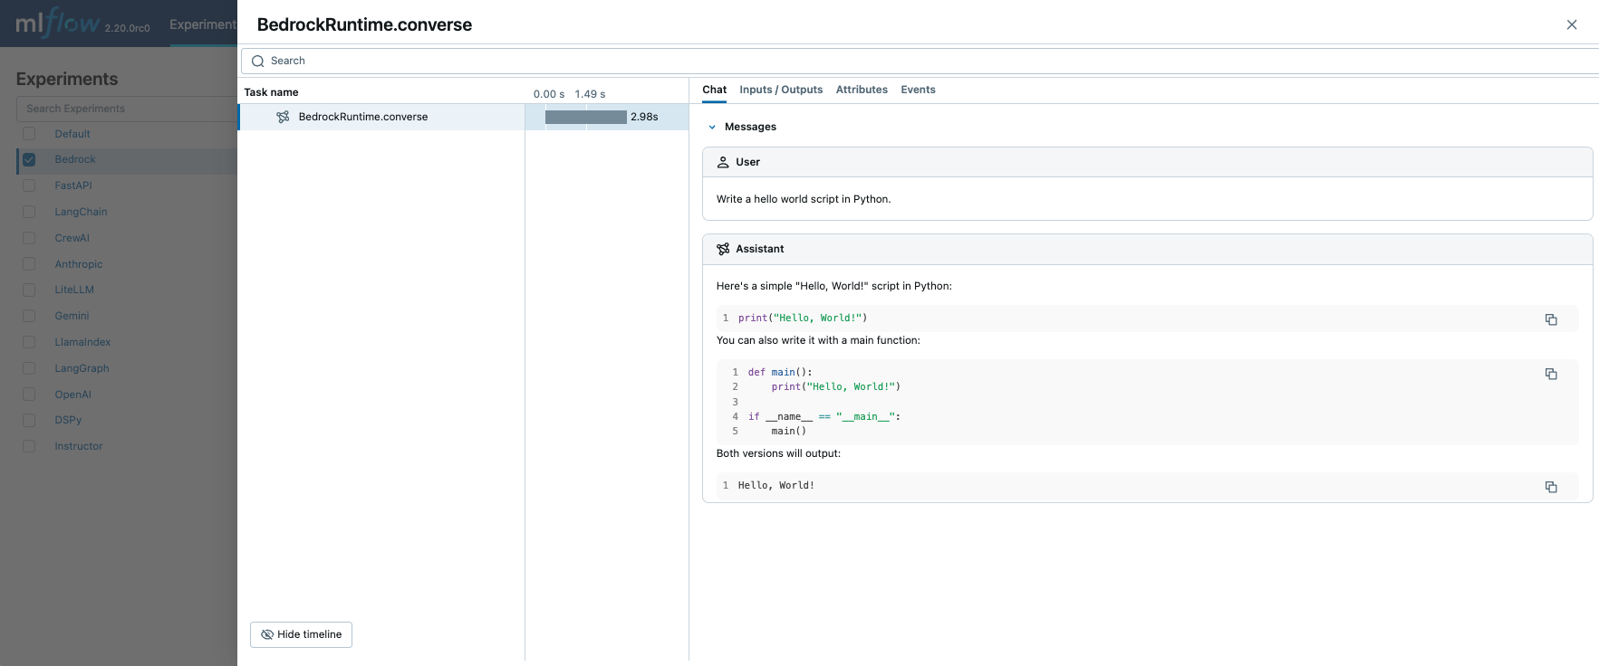Click the MLflow logo
The width and height of the screenshot is (1599, 666).
coord(58,23)
